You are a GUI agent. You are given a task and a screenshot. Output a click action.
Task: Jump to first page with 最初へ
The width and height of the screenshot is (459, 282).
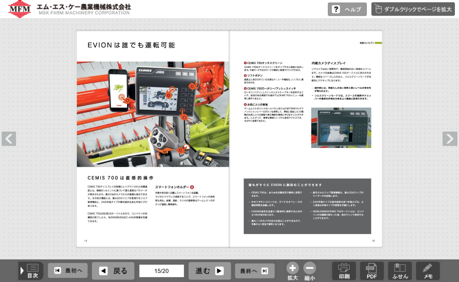click(x=67, y=270)
